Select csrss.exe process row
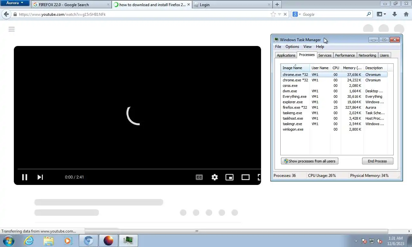The image size is (412, 247). coord(334,86)
